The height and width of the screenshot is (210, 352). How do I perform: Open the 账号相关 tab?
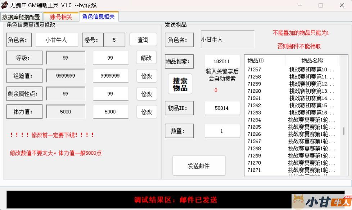61,17
